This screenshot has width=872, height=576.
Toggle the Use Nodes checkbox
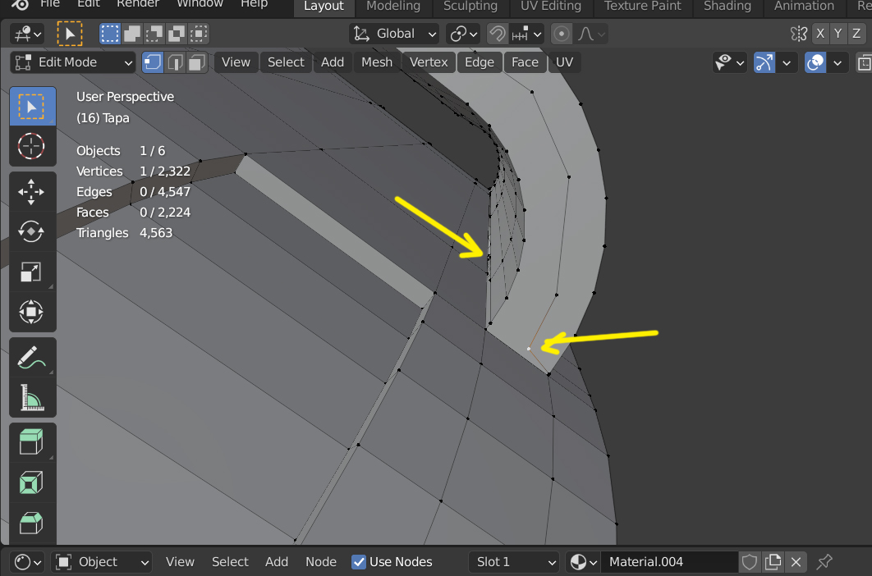click(359, 562)
